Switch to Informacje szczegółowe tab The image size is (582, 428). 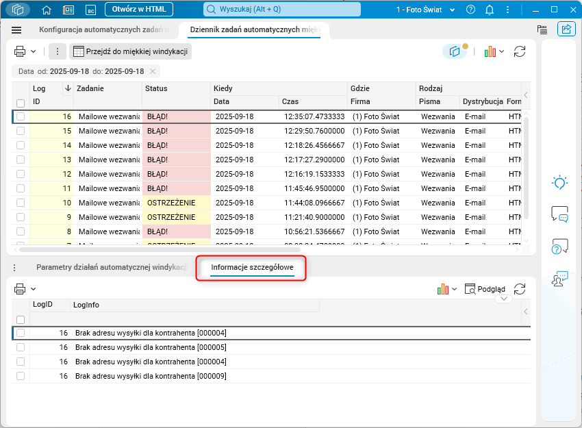[x=252, y=267]
